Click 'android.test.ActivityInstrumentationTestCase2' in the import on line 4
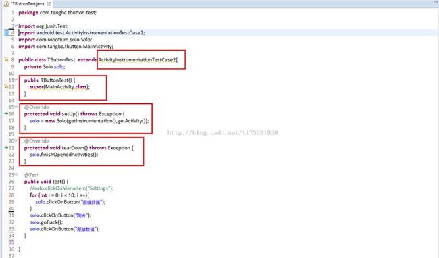Viewport: 439px width, 258px height. 90,32
